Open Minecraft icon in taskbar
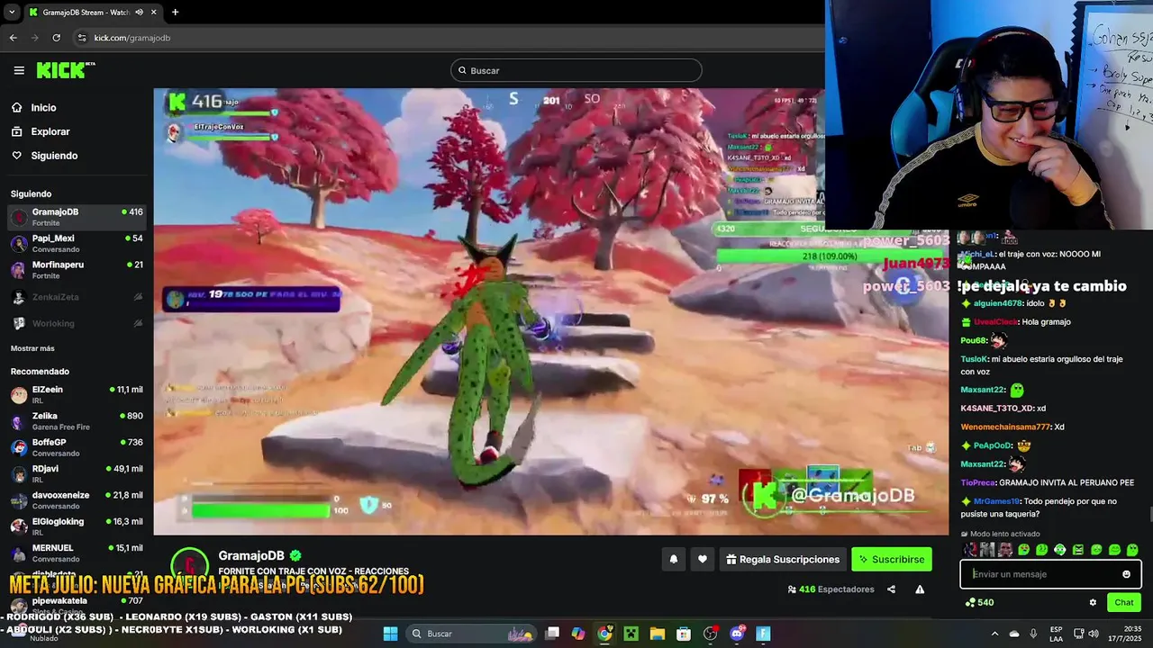1153x648 pixels. 631,634
